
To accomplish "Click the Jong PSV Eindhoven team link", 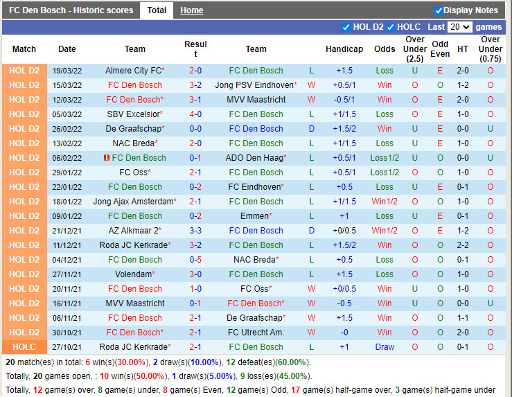I will click(254, 85).
